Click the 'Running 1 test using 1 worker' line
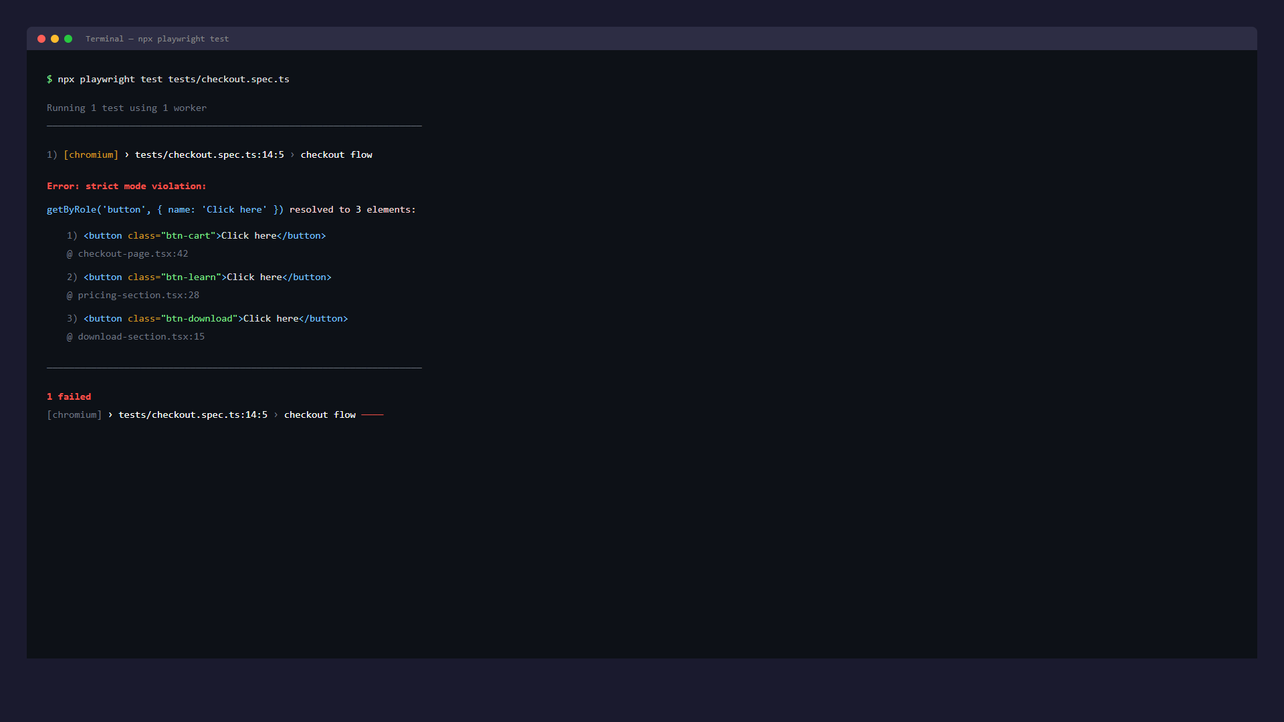Image resolution: width=1284 pixels, height=722 pixels. (126, 108)
